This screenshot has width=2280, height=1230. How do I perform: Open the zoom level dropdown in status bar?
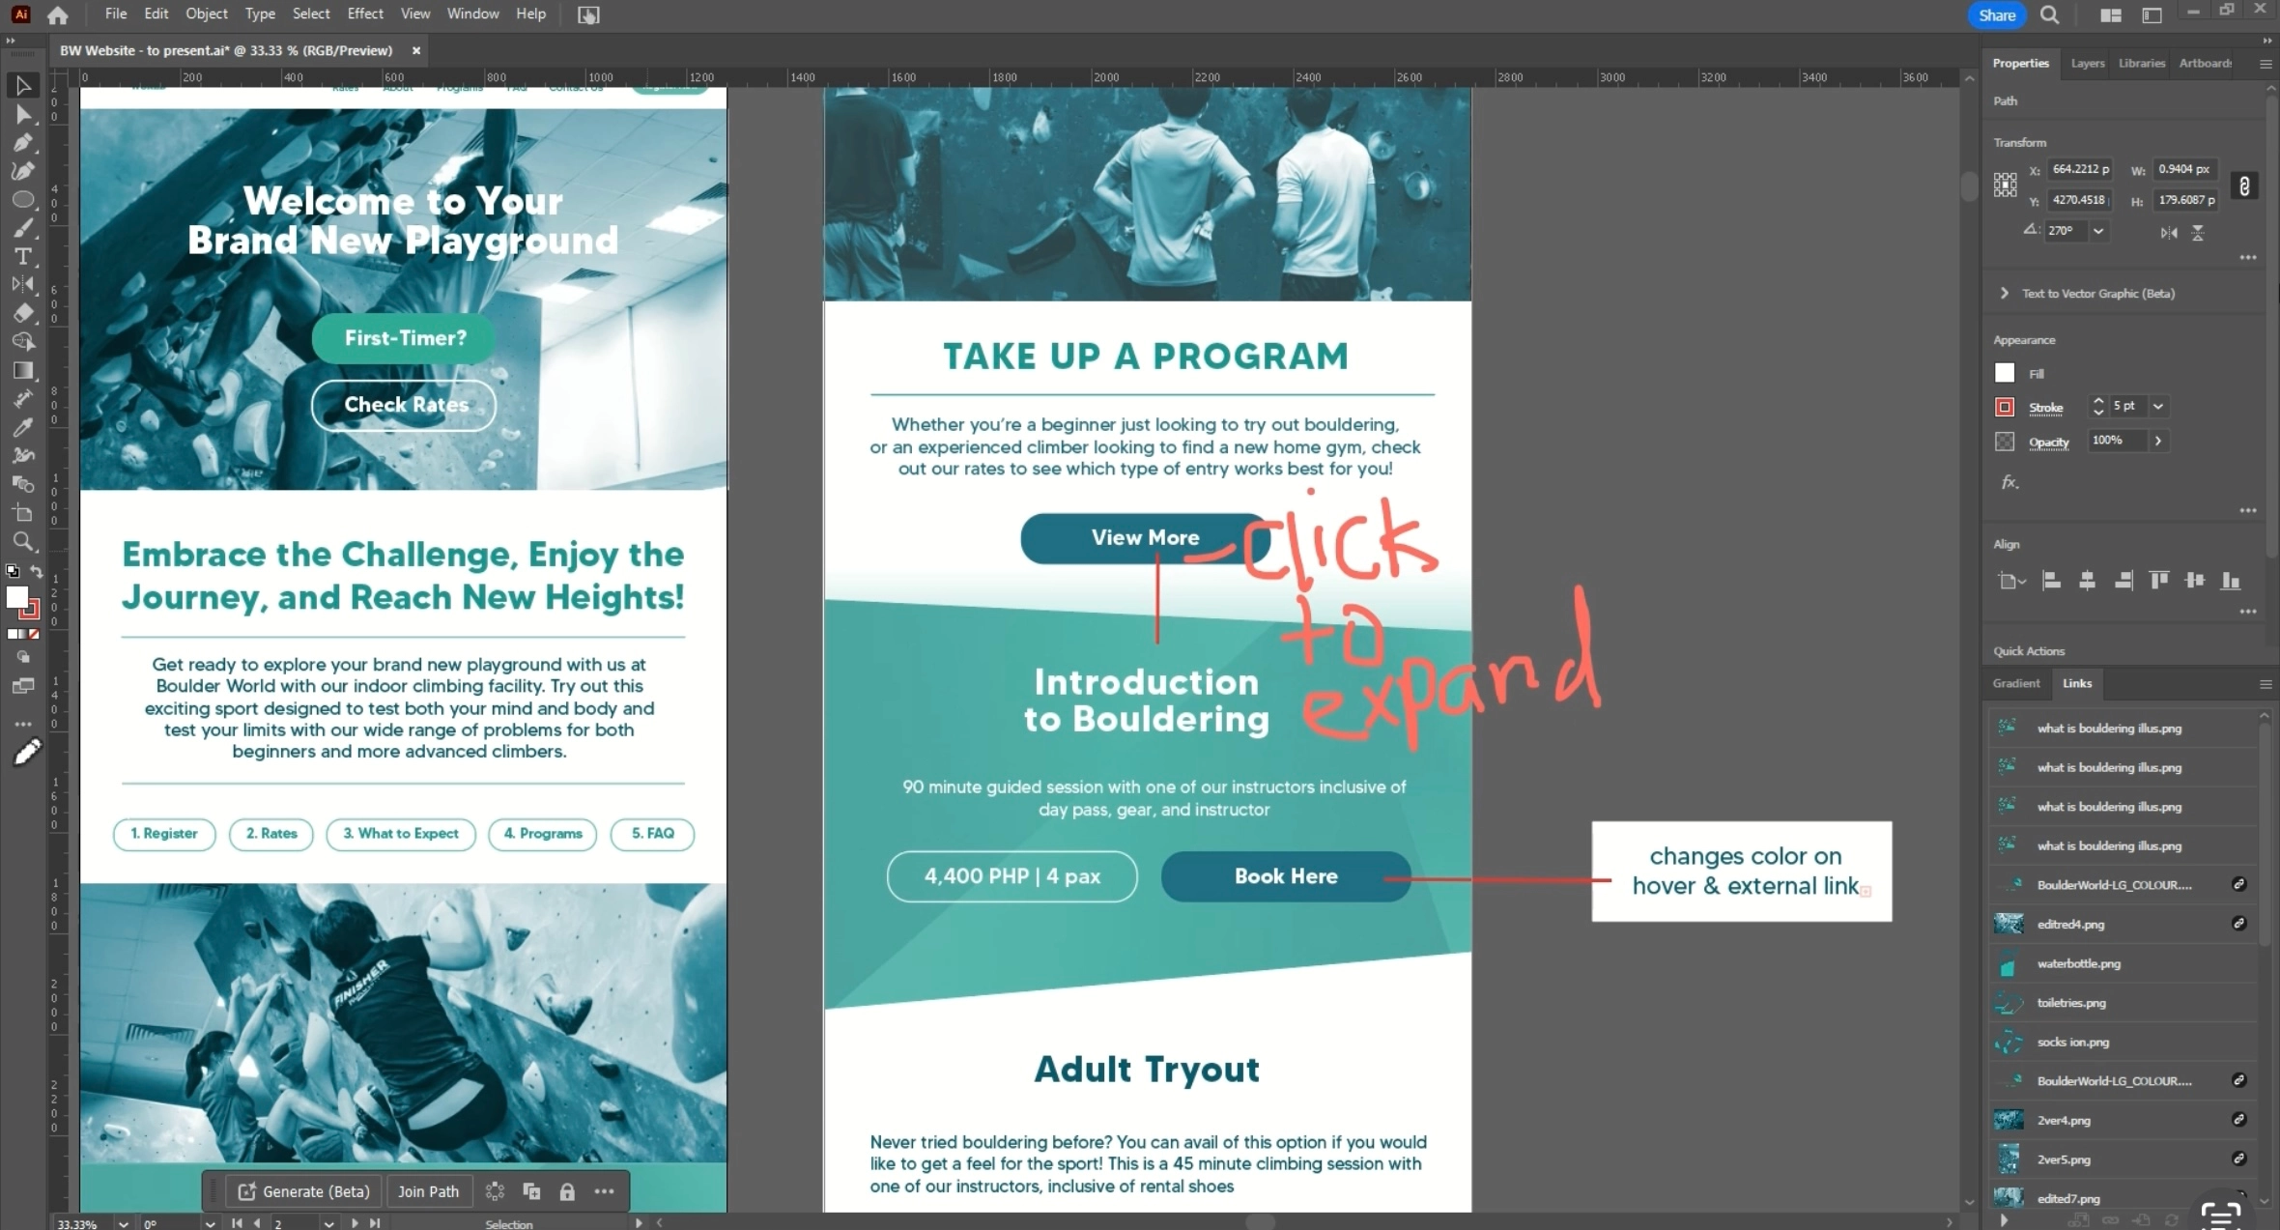coord(123,1223)
